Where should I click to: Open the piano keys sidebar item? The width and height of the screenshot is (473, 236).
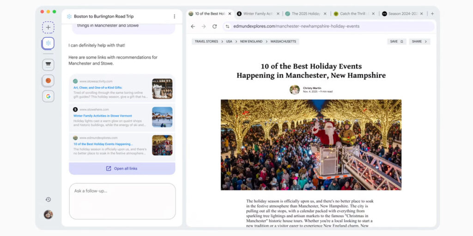tap(48, 65)
